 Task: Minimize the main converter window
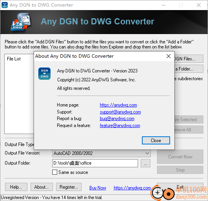164,5
